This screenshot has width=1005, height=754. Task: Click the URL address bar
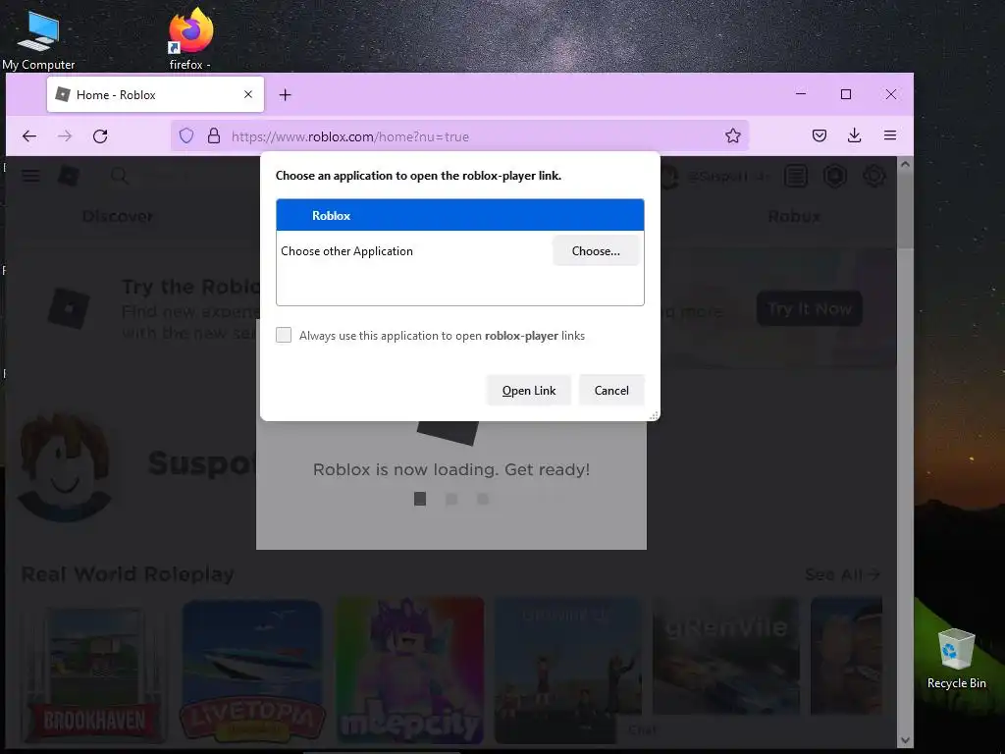click(x=459, y=135)
